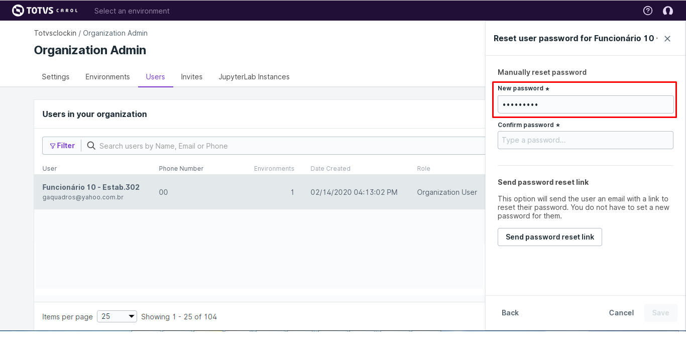Open the Environments tab

coord(107,77)
